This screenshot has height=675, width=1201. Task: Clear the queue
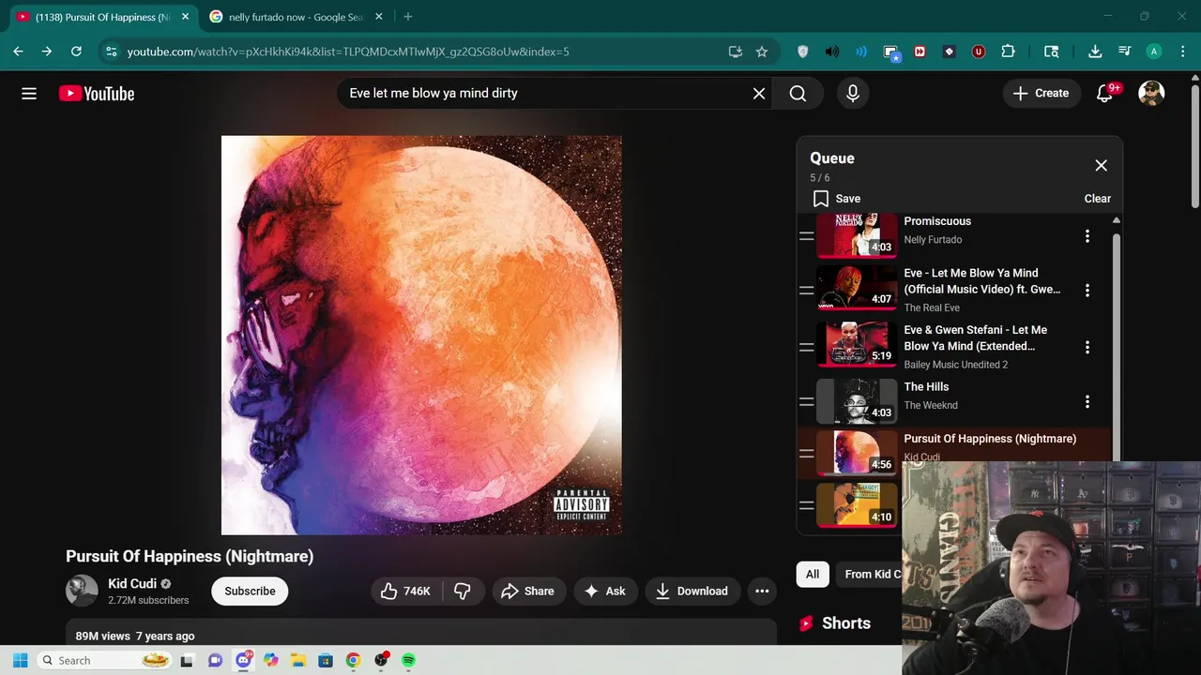point(1097,199)
